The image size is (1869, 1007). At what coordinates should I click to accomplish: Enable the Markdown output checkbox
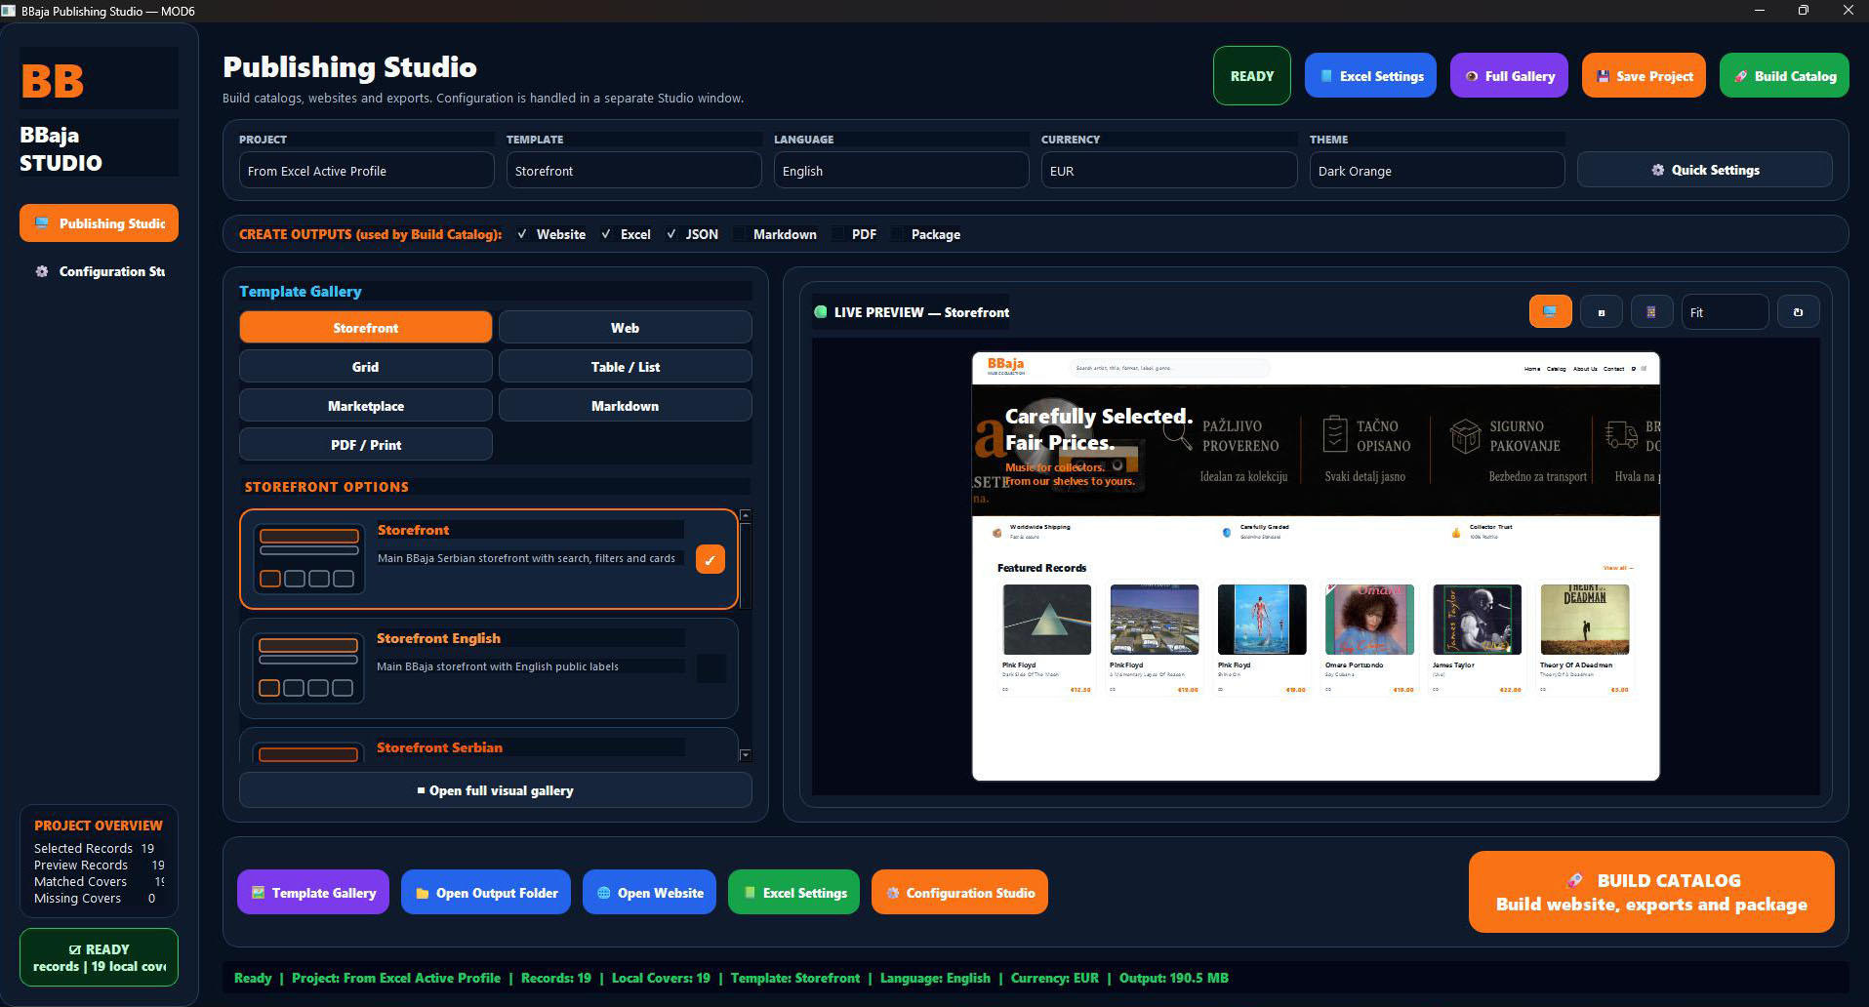(740, 234)
